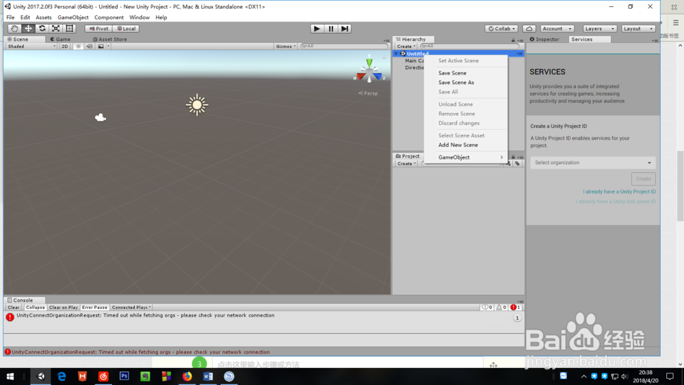Click the Pause button
The height and width of the screenshot is (385, 684).
330,28
